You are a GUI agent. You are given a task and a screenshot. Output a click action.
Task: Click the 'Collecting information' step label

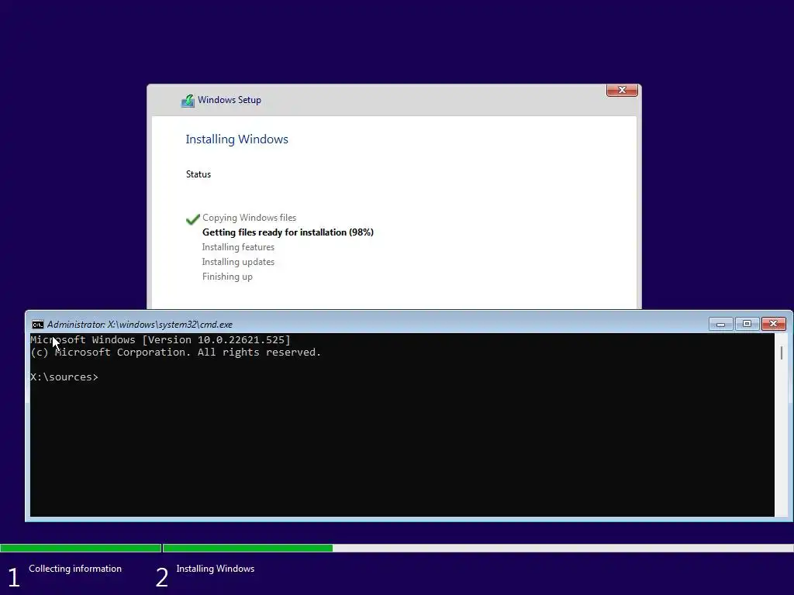point(75,569)
